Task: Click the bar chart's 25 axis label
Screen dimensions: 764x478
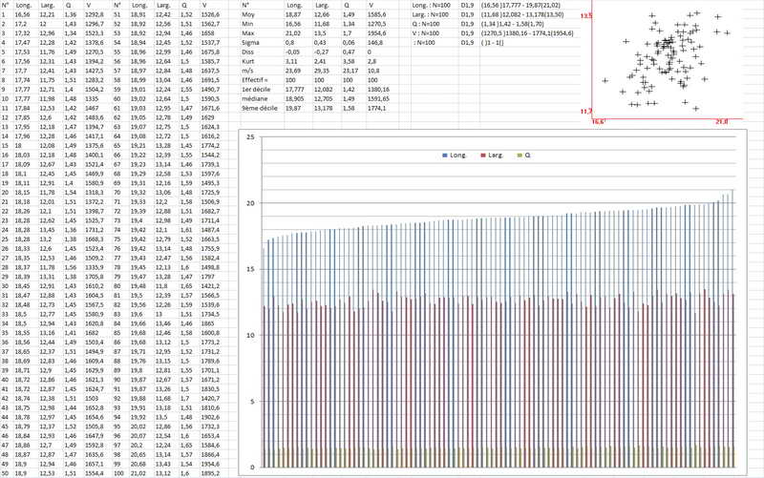Action: (x=249, y=137)
